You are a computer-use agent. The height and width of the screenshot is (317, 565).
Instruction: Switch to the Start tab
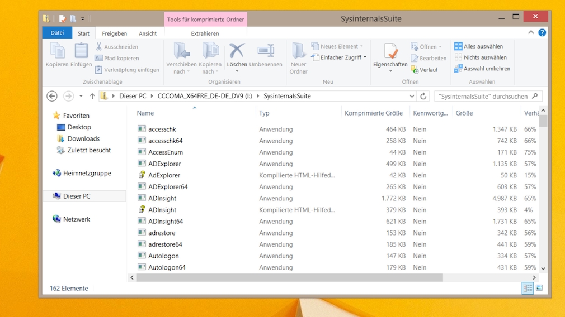(83, 33)
